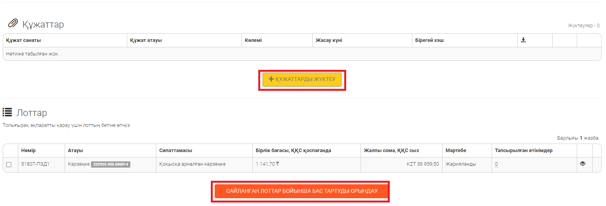
Task: Select the Көлемі column header
Action: (253, 40)
